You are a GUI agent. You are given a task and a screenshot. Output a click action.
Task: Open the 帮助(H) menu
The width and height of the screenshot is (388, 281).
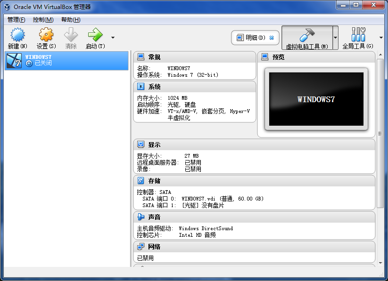pyautogui.click(x=71, y=19)
